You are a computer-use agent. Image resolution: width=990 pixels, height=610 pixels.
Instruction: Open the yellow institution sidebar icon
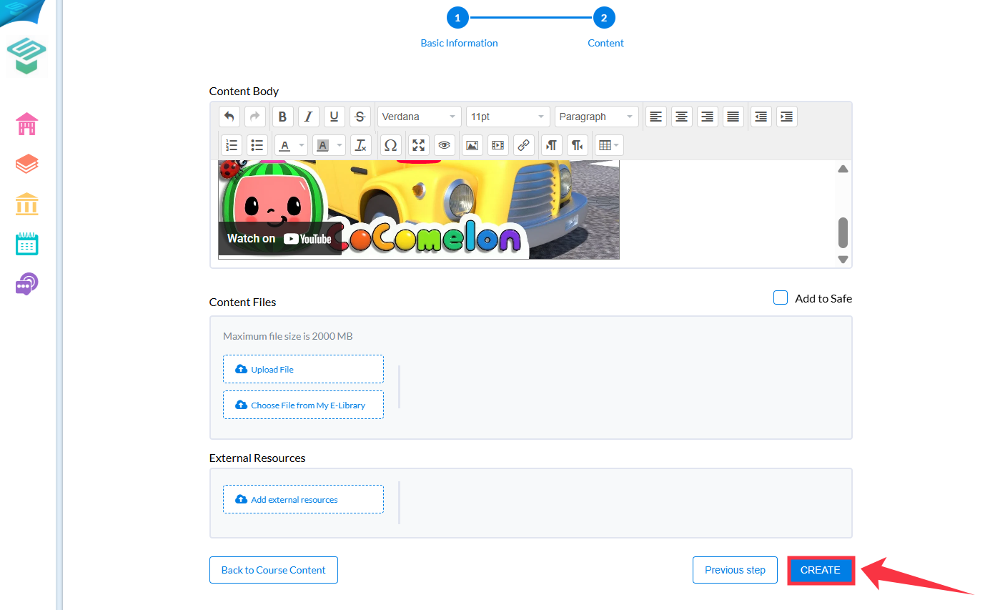(27, 204)
